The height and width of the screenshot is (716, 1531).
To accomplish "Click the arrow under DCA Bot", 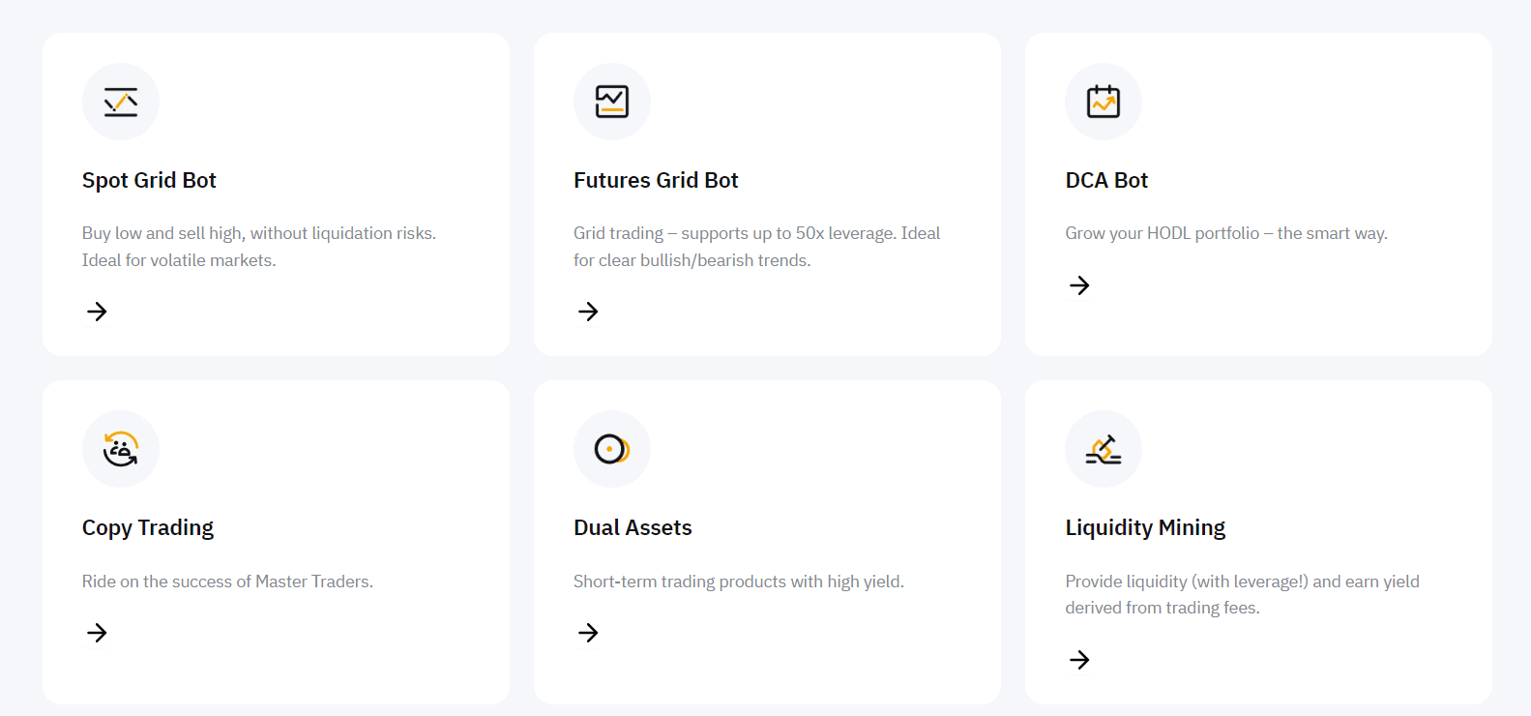I will coord(1079,285).
